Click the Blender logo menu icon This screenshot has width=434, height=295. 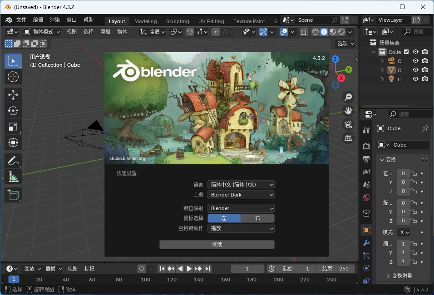[x=9, y=20]
